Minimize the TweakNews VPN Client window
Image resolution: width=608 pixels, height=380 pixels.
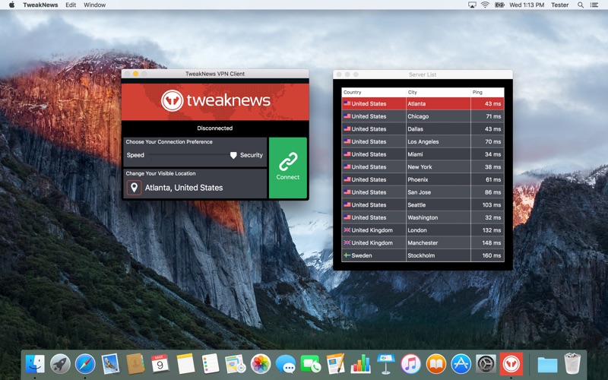point(136,74)
